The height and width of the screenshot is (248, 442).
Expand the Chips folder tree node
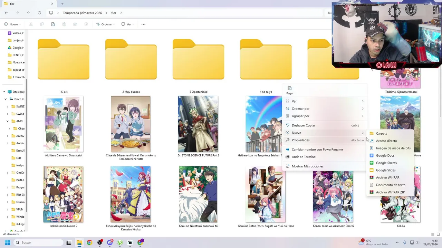click(9, 128)
